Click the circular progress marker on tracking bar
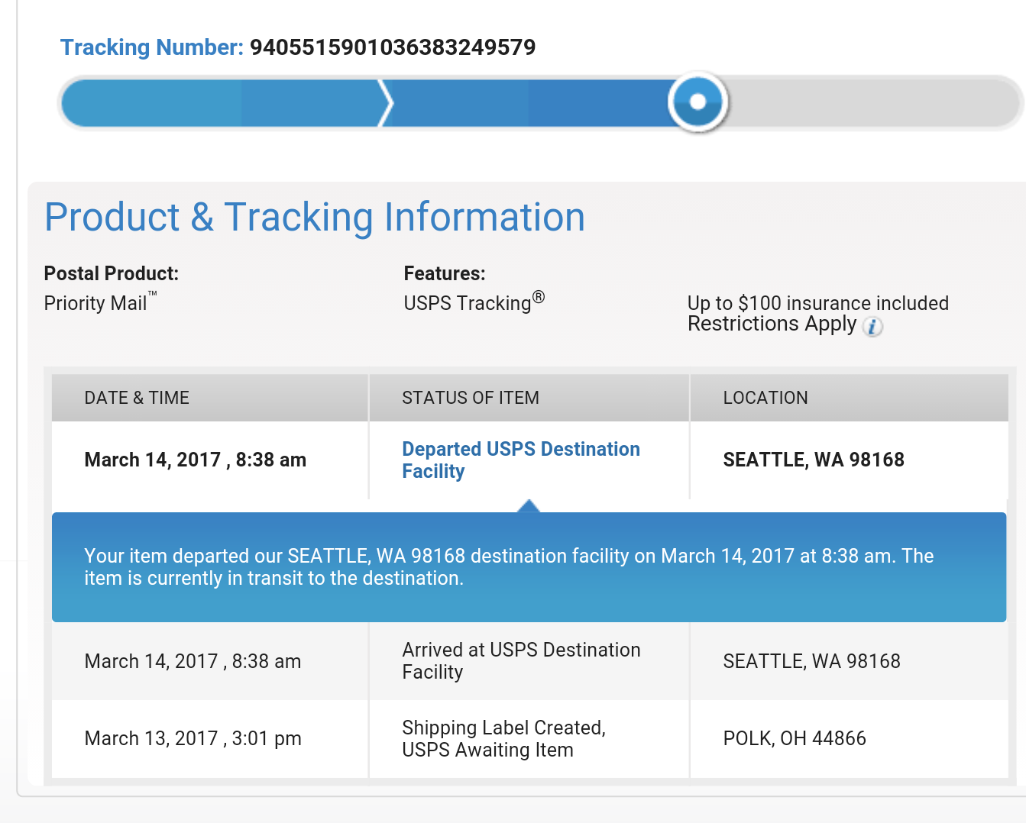 (x=697, y=102)
